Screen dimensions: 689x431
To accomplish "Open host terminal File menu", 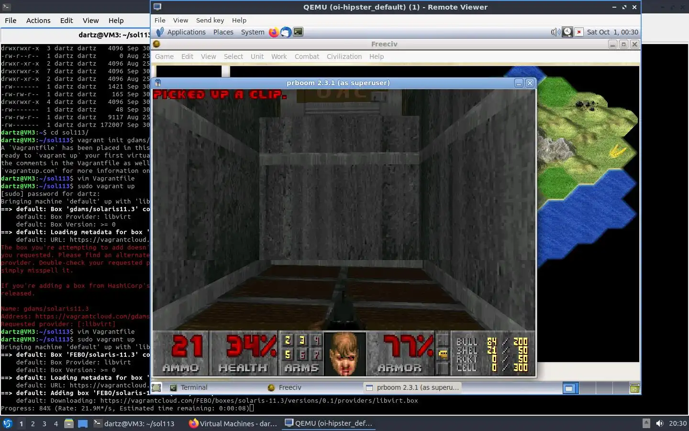I will pos(11,21).
